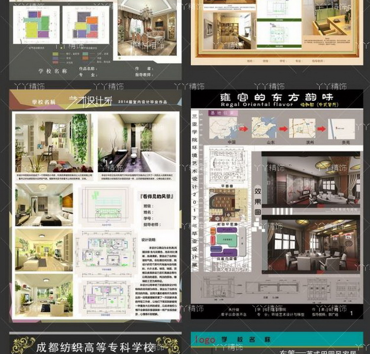Click the '雍容的东方韵味' poster title

coord(277,97)
